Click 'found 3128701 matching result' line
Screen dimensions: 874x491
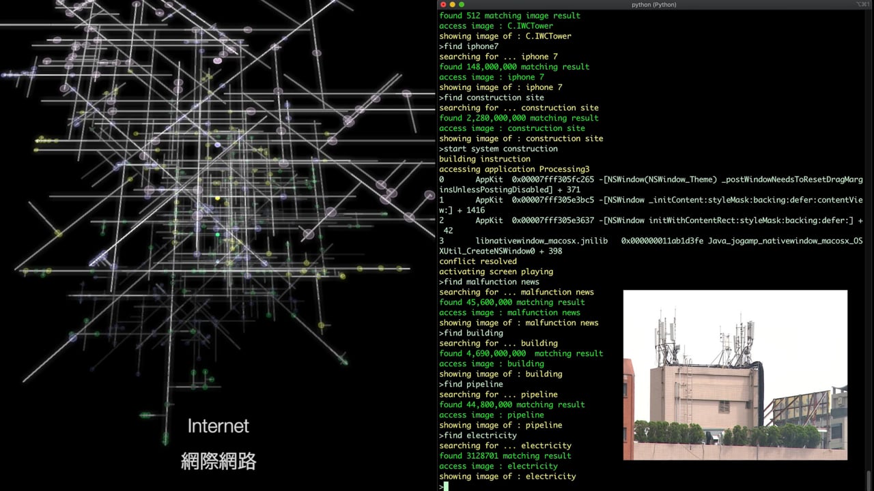click(x=505, y=456)
